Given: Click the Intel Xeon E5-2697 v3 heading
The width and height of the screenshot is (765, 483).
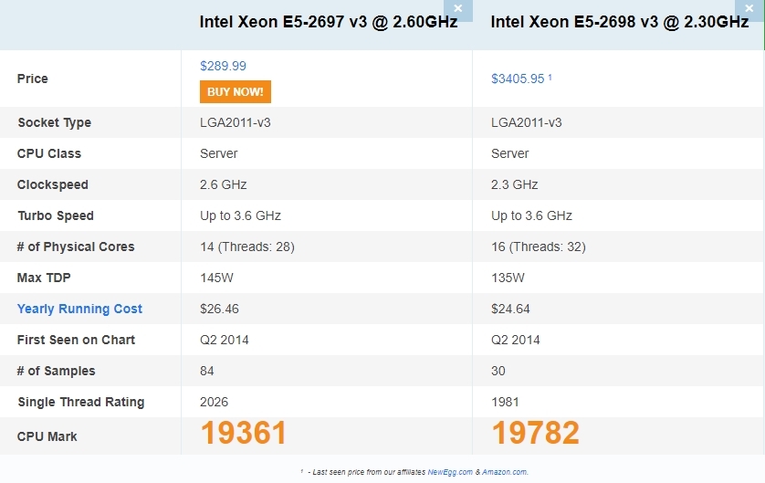Looking at the screenshot, I should pyautogui.click(x=329, y=22).
